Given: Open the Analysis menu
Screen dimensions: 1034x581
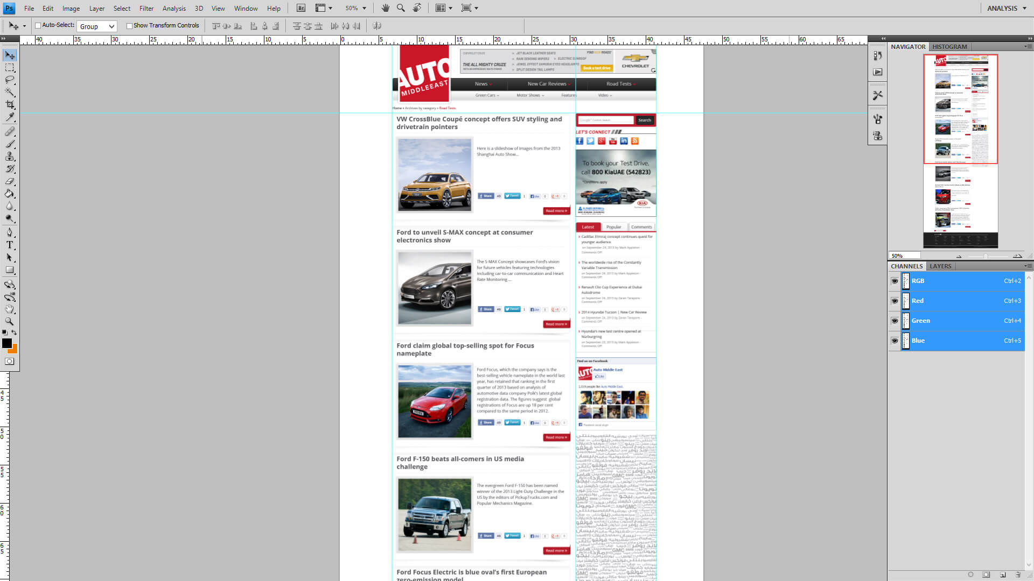Looking at the screenshot, I should pyautogui.click(x=174, y=8).
